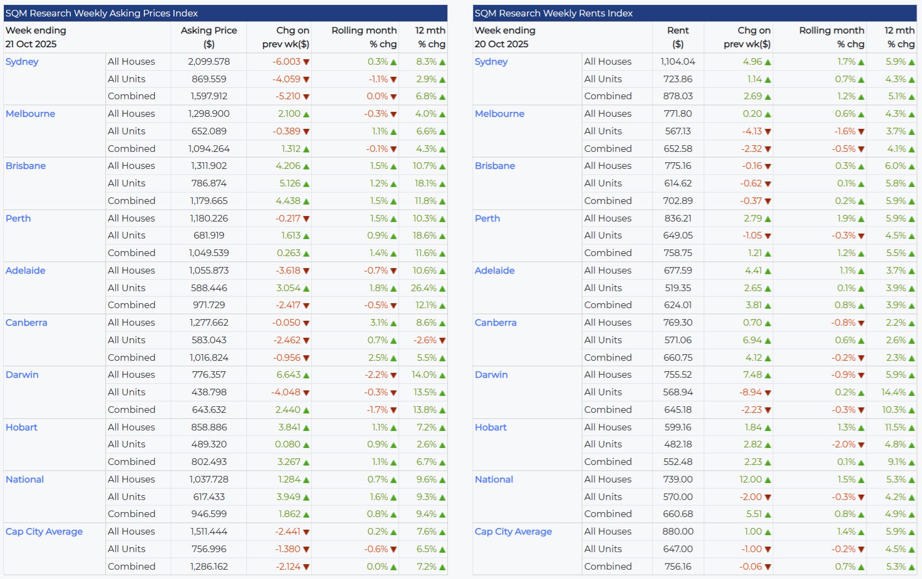Open the Brisbane link in Weekly Rents table

pos(495,166)
